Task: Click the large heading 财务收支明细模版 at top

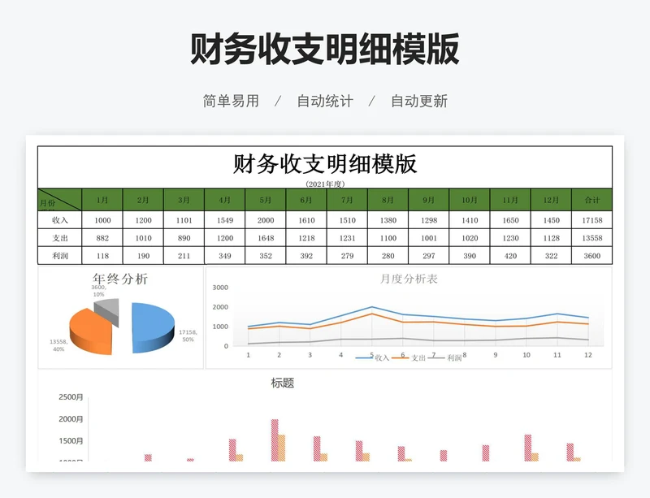Action: pyautogui.click(x=324, y=49)
